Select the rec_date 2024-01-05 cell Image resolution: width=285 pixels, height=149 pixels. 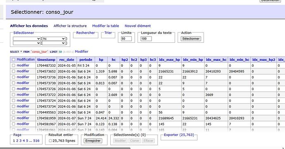point(66,65)
